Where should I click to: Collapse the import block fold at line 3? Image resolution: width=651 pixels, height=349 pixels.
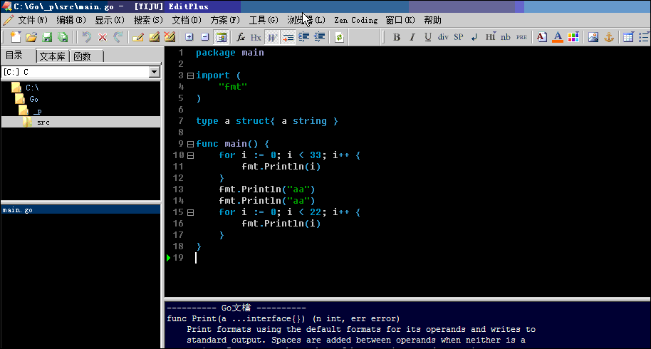click(190, 75)
